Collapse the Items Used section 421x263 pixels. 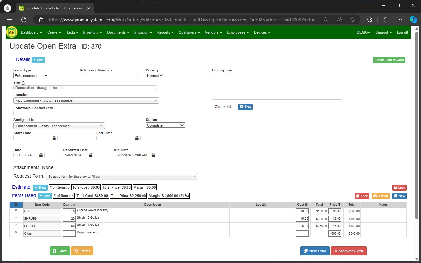coord(45,196)
